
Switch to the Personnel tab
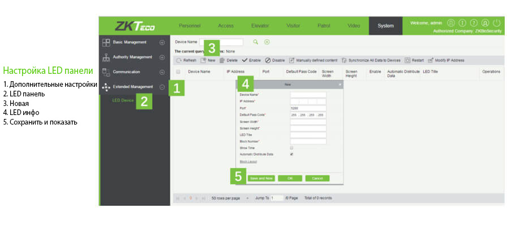click(x=190, y=26)
